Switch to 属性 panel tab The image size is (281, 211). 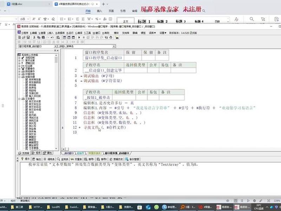click(x=47, y=153)
